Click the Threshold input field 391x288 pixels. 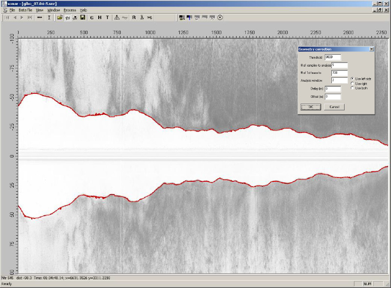coord(333,57)
